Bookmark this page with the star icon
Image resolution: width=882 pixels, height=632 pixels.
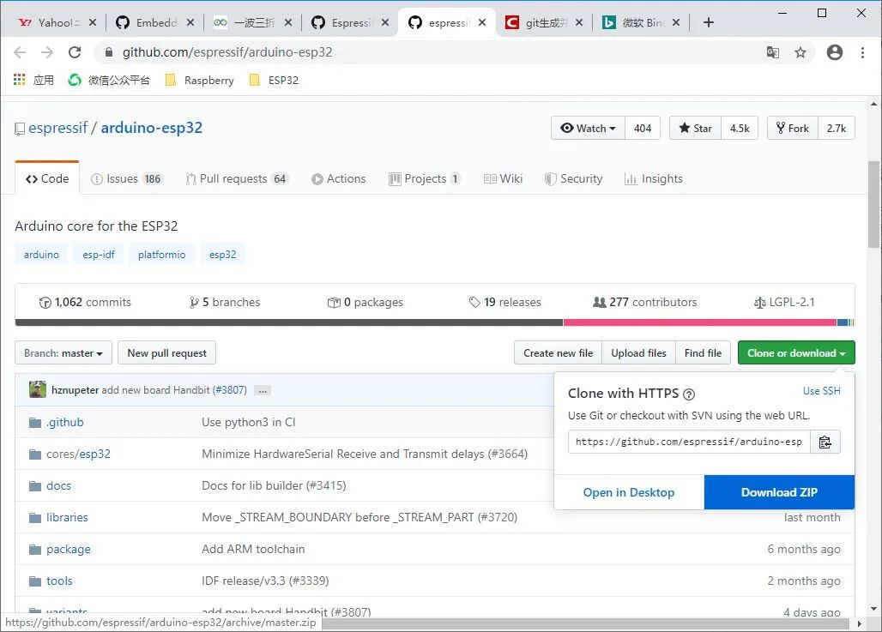pyautogui.click(x=800, y=52)
